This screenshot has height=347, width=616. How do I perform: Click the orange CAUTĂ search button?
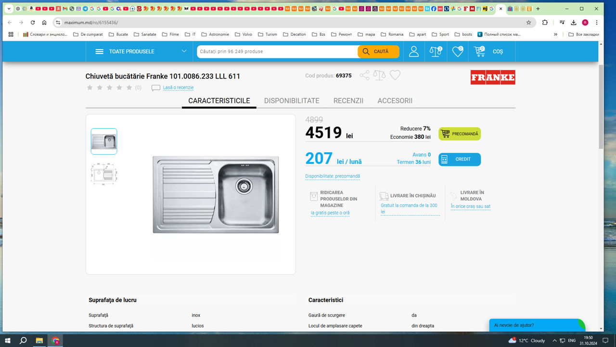[x=378, y=52]
